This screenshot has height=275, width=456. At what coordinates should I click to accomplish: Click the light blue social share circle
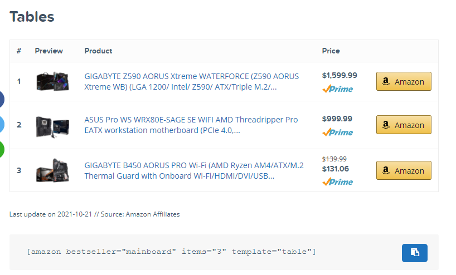(2, 124)
